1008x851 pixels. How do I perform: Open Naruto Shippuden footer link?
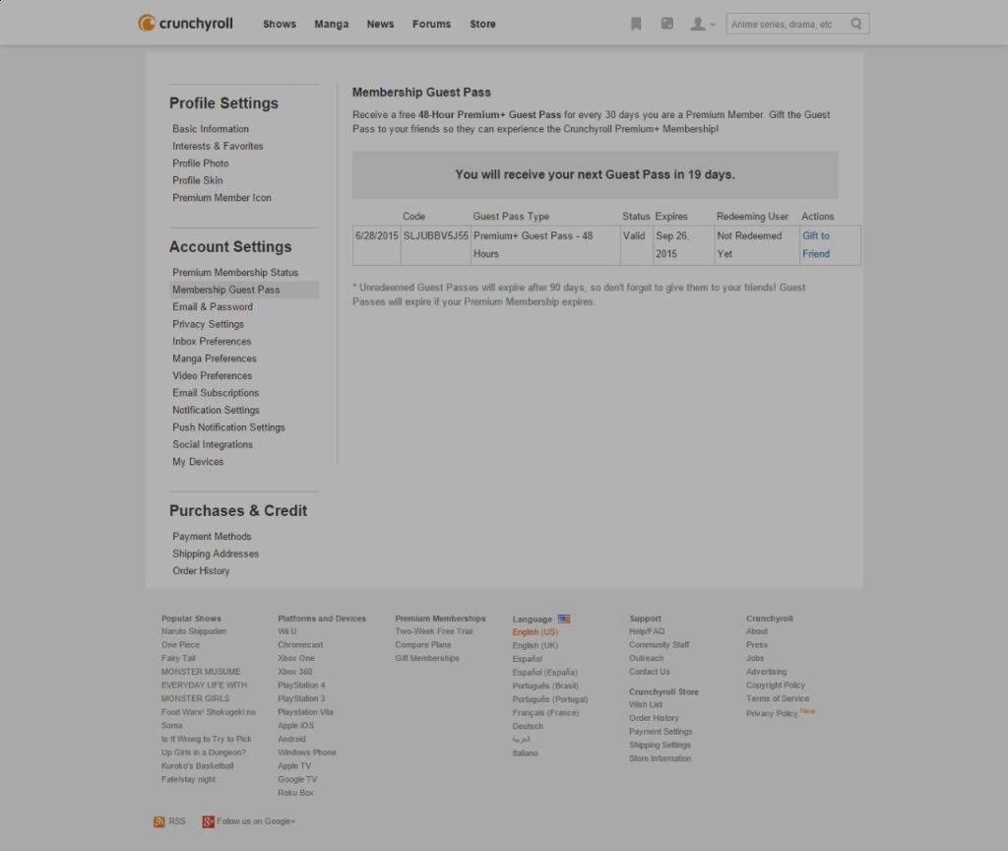pos(194,631)
